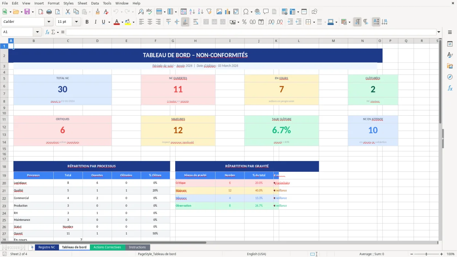Format the cell value as a date

pos(261,22)
